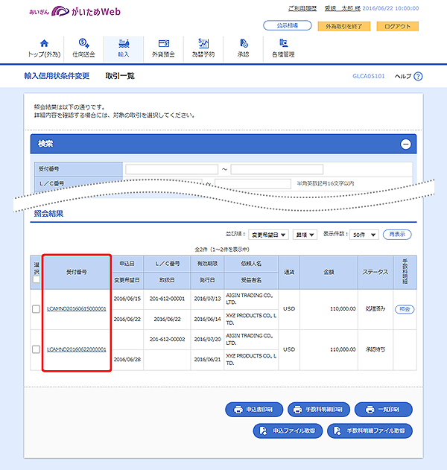Click the screen ID GLCA05101

(x=369, y=77)
